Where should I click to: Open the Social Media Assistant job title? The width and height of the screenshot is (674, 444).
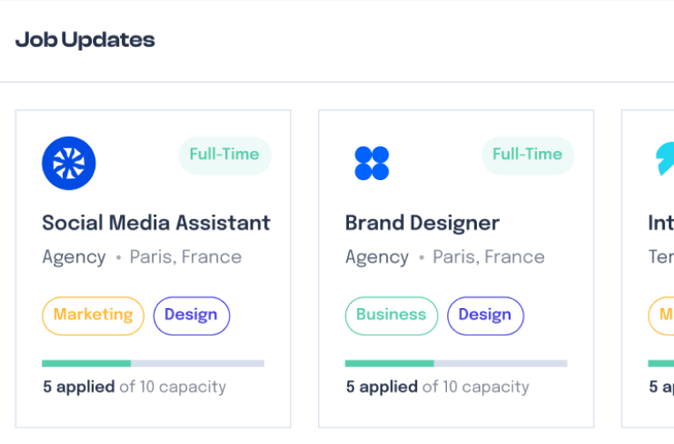pos(156,222)
